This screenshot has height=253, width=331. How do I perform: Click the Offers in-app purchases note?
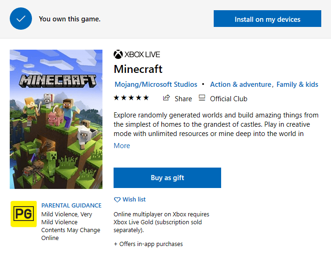[x=148, y=244]
